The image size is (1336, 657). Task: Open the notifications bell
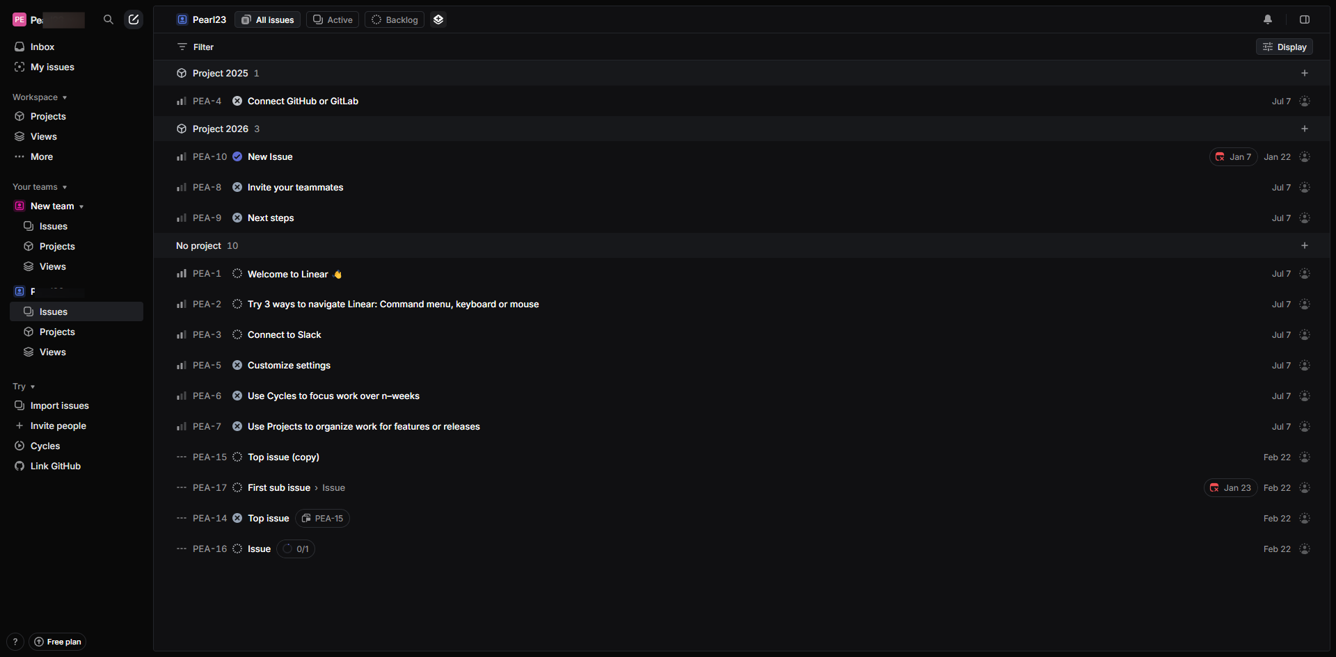[x=1268, y=19]
